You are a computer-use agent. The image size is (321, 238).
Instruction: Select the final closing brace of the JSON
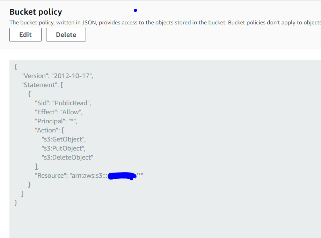click(15, 202)
